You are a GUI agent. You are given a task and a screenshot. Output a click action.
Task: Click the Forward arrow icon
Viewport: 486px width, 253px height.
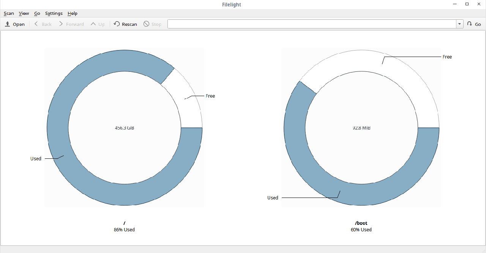click(61, 24)
